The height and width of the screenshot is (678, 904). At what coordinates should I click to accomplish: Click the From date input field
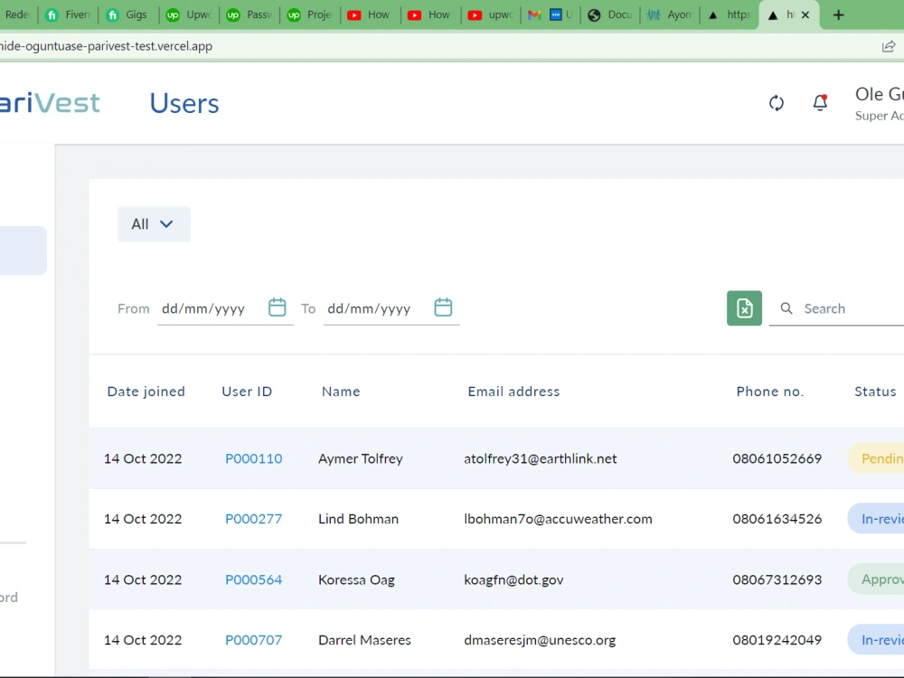[203, 307]
